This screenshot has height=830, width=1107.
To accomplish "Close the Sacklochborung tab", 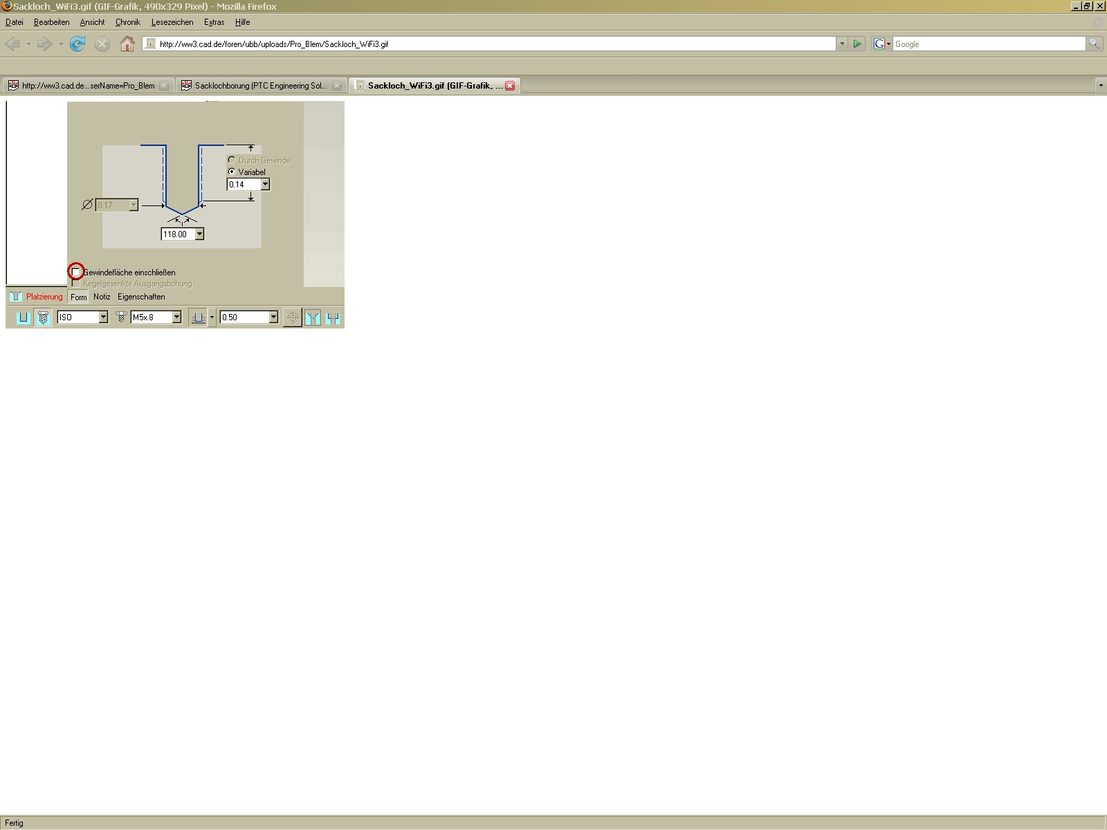I will tap(337, 86).
